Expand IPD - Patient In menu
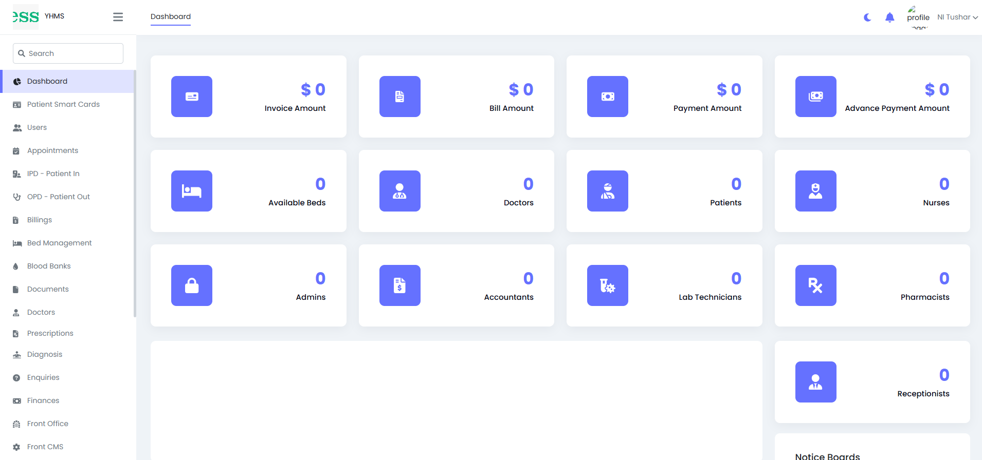The width and height of the screenshot is (982, 460). 53,174
